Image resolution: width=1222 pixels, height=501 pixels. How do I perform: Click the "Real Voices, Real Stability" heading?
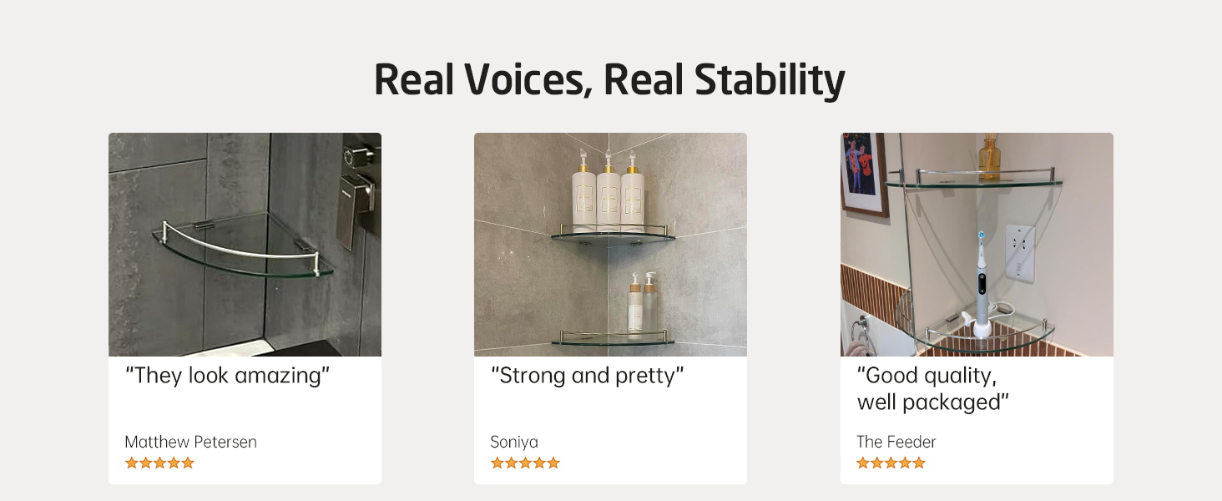tap(610, 80)
